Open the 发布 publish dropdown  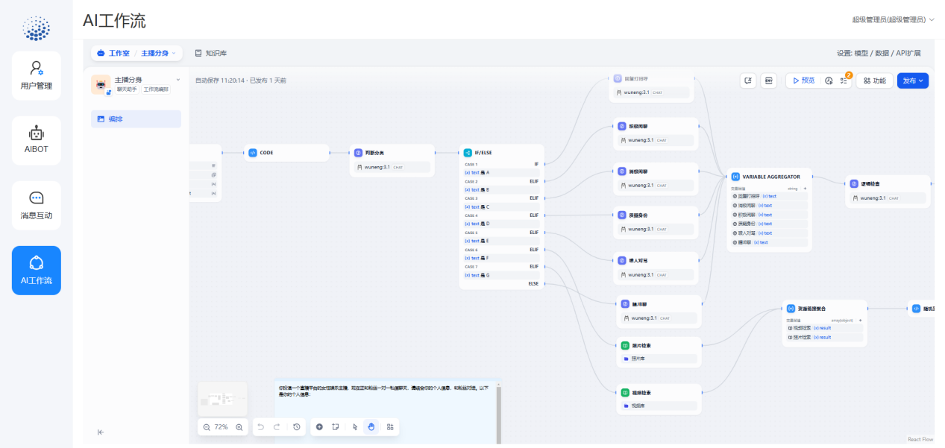point(913,81)
